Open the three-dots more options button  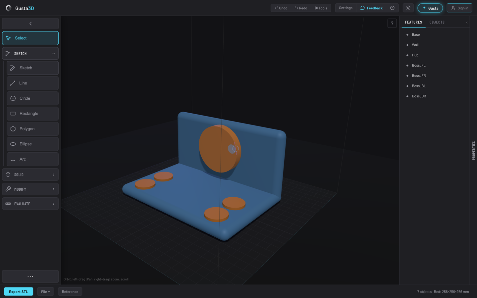30,276
